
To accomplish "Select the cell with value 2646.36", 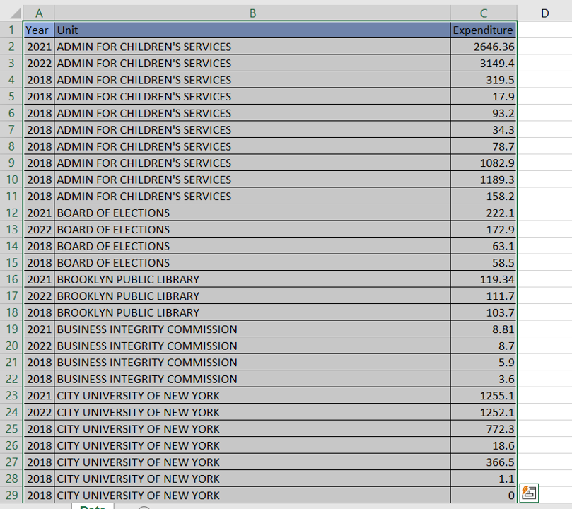I will (x=484, y=47).
